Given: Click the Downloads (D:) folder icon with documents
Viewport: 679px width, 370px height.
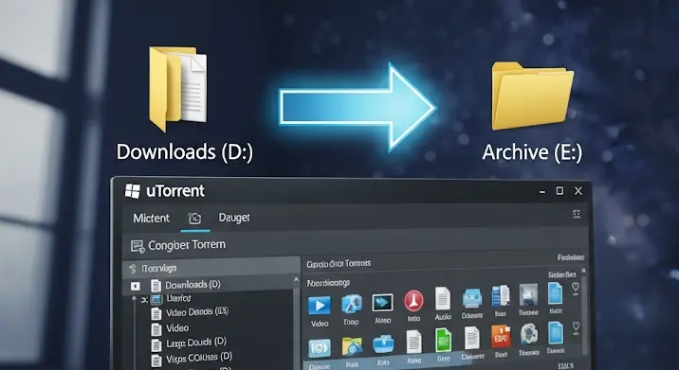Looking at the screenshot, I should 177,89.
